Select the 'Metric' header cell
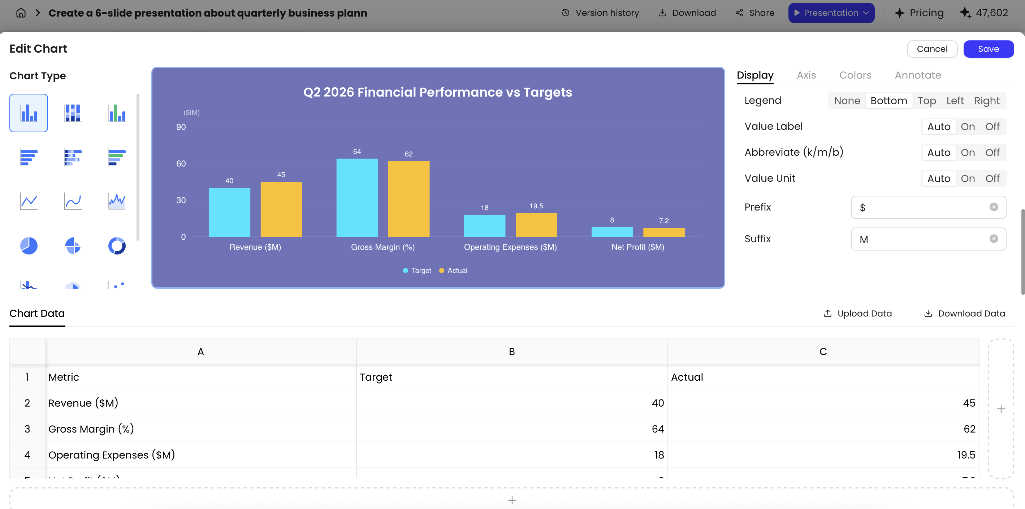 point(200,377)
